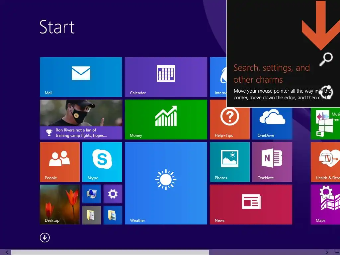Open the News tile
The height and width of the screenshot is (255, 340).
click(x=251, y=205)
